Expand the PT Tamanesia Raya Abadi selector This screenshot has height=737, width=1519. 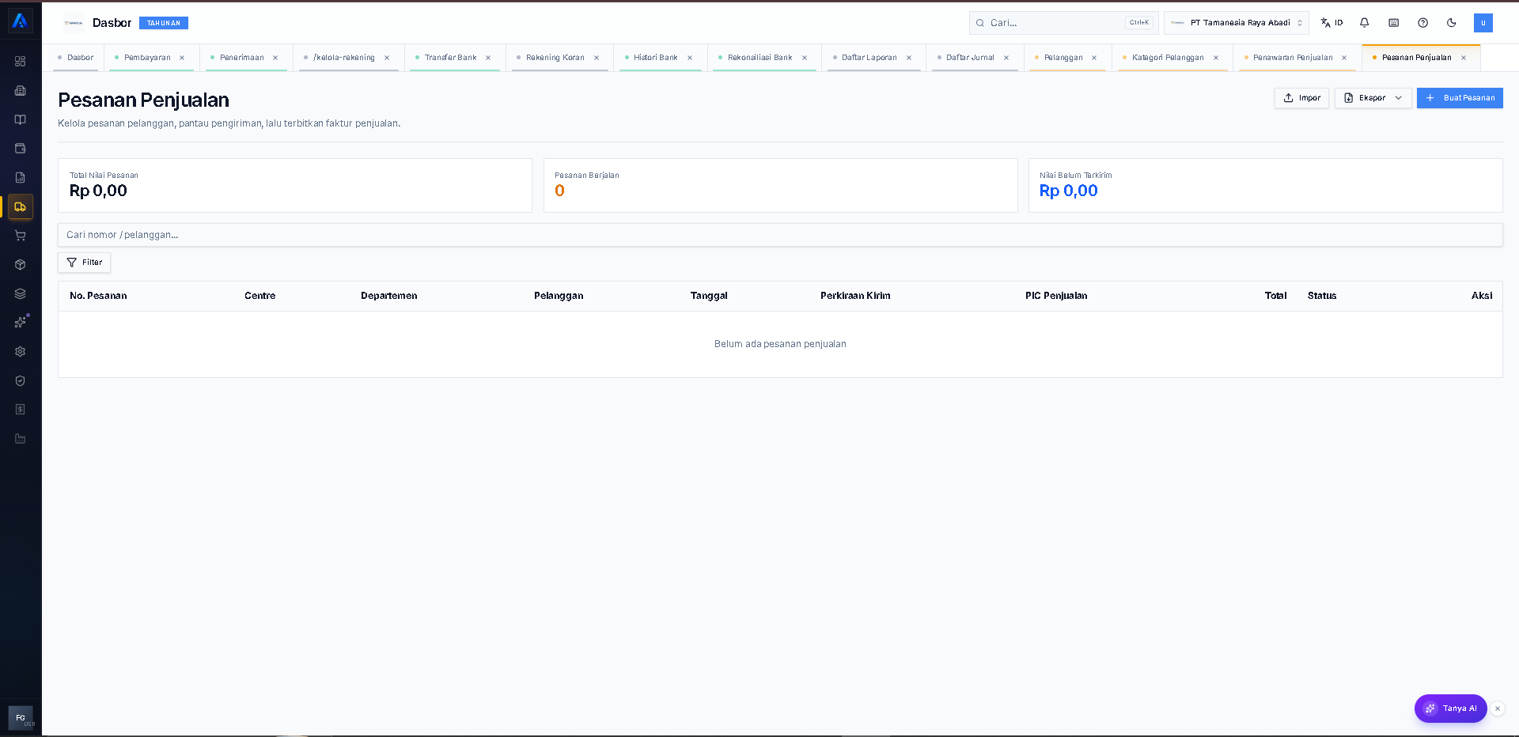[x=1237, y=23]
